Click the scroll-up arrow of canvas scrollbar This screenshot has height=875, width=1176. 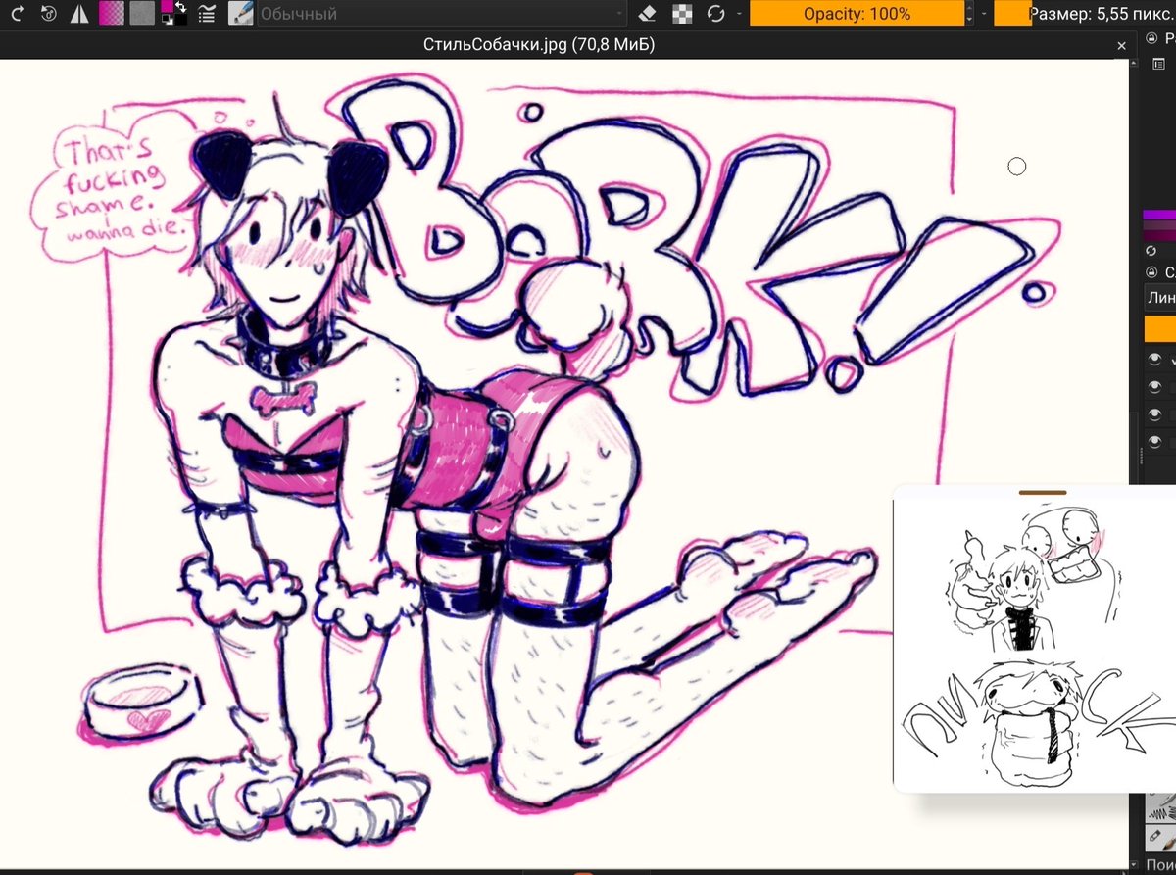coord(1133,64)
